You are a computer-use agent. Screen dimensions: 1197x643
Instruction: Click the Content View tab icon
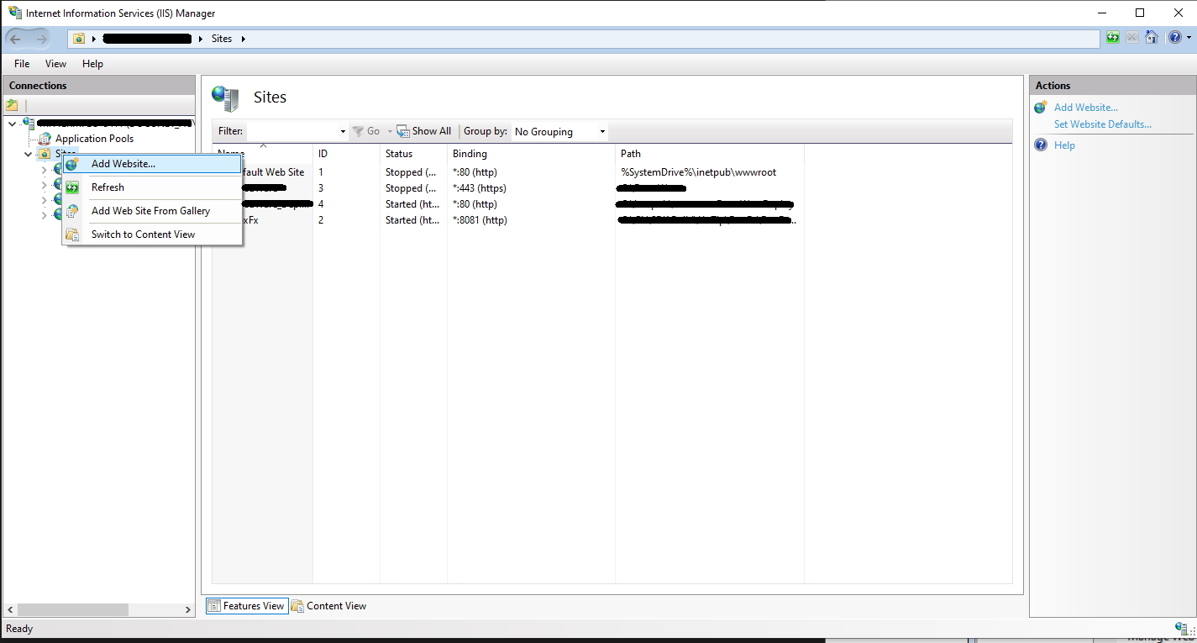click(x=297, y=606)
